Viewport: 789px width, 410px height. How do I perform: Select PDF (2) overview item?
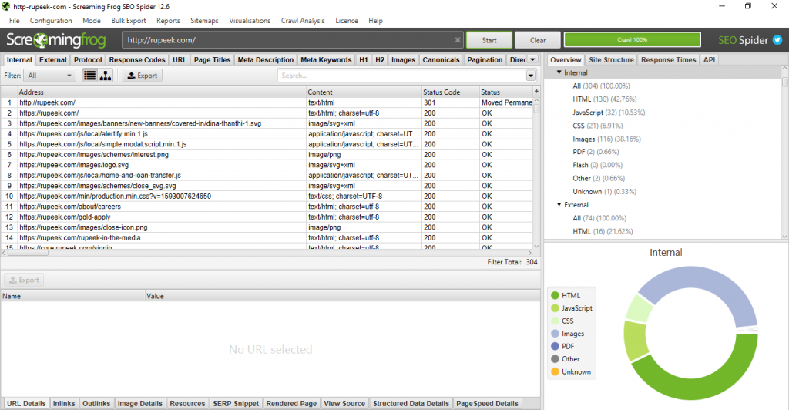[596, 151]
